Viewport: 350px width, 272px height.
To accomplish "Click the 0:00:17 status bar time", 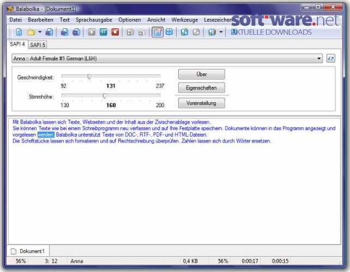I will 250,261.
